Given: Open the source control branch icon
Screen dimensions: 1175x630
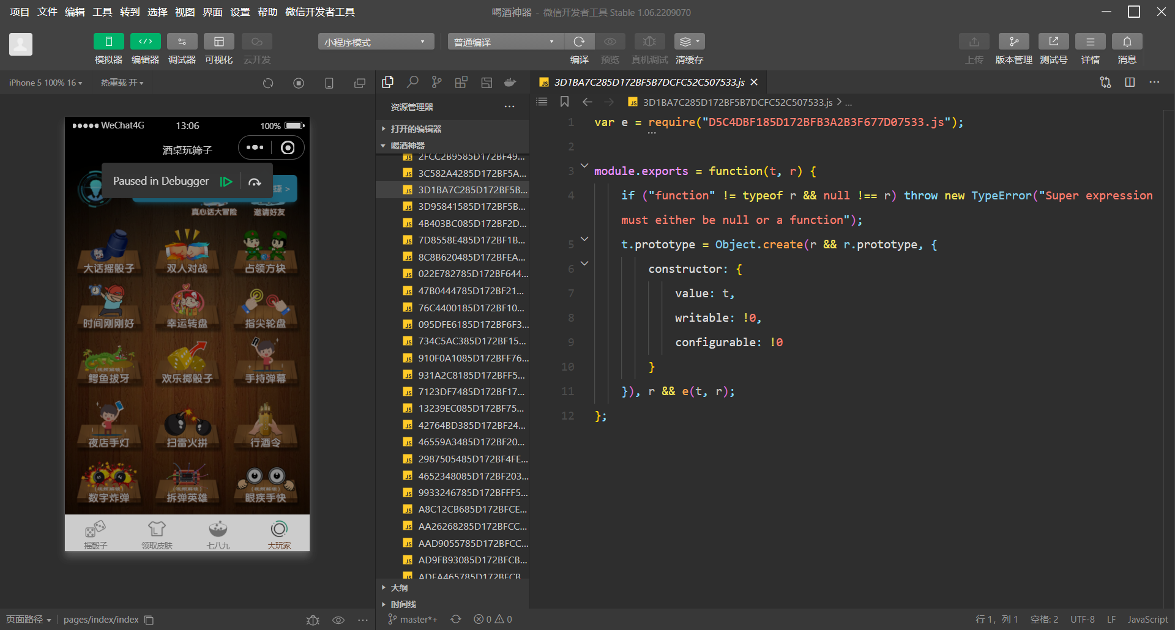Looking at the screenshot, I should tap(436, 82).
